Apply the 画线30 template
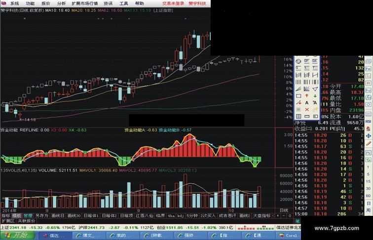Image resolution: width=373 pixels, height=240 pixels. point(74,215)
